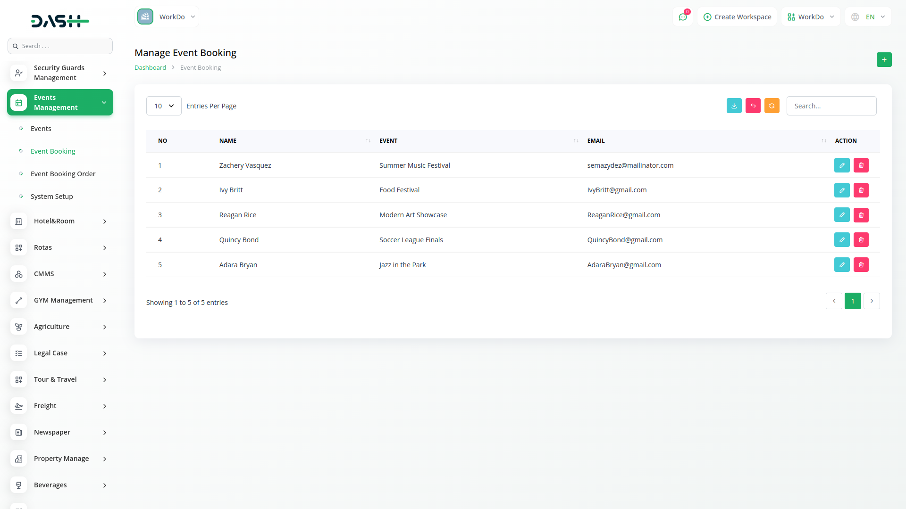Open WorkDo user menu at top right
Screen dimensions: 906x509
pyautogui.click(x=811, y=17)
